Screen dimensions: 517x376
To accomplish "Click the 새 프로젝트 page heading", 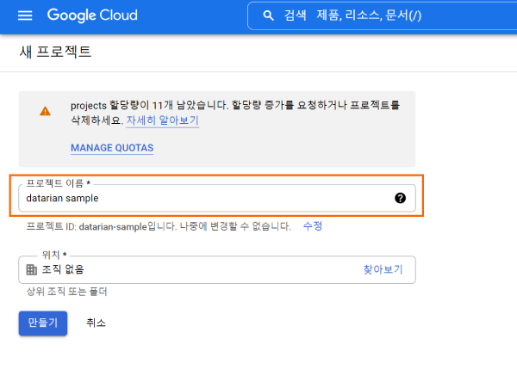I will 55,52.
